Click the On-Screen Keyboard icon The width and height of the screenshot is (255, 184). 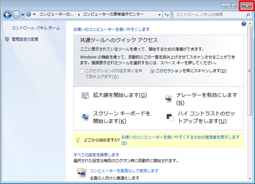pyautogui.click(x=85, y=117)
